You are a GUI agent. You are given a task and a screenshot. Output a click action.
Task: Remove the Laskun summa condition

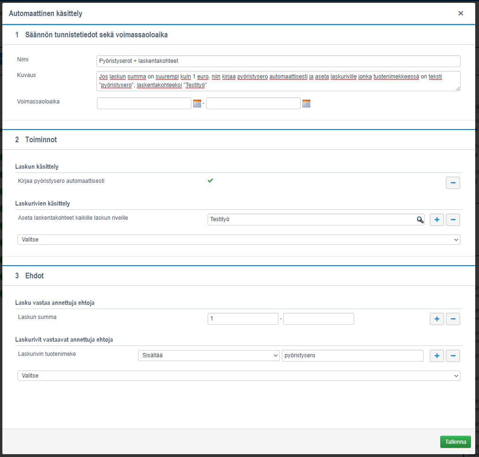453,319
